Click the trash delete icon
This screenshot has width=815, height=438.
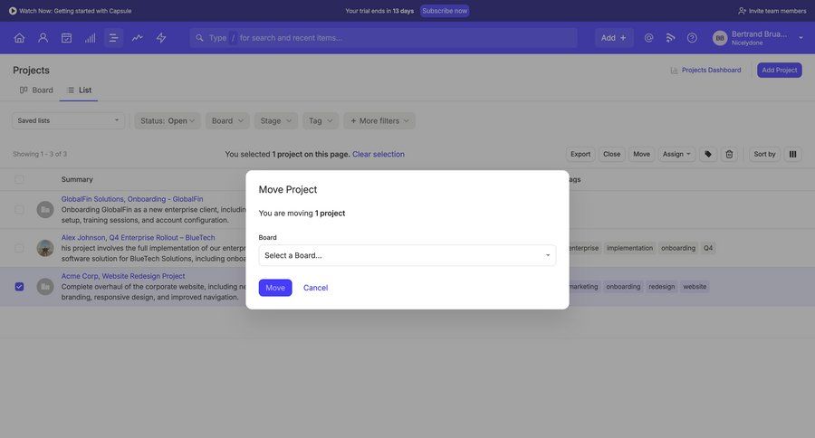729,154
